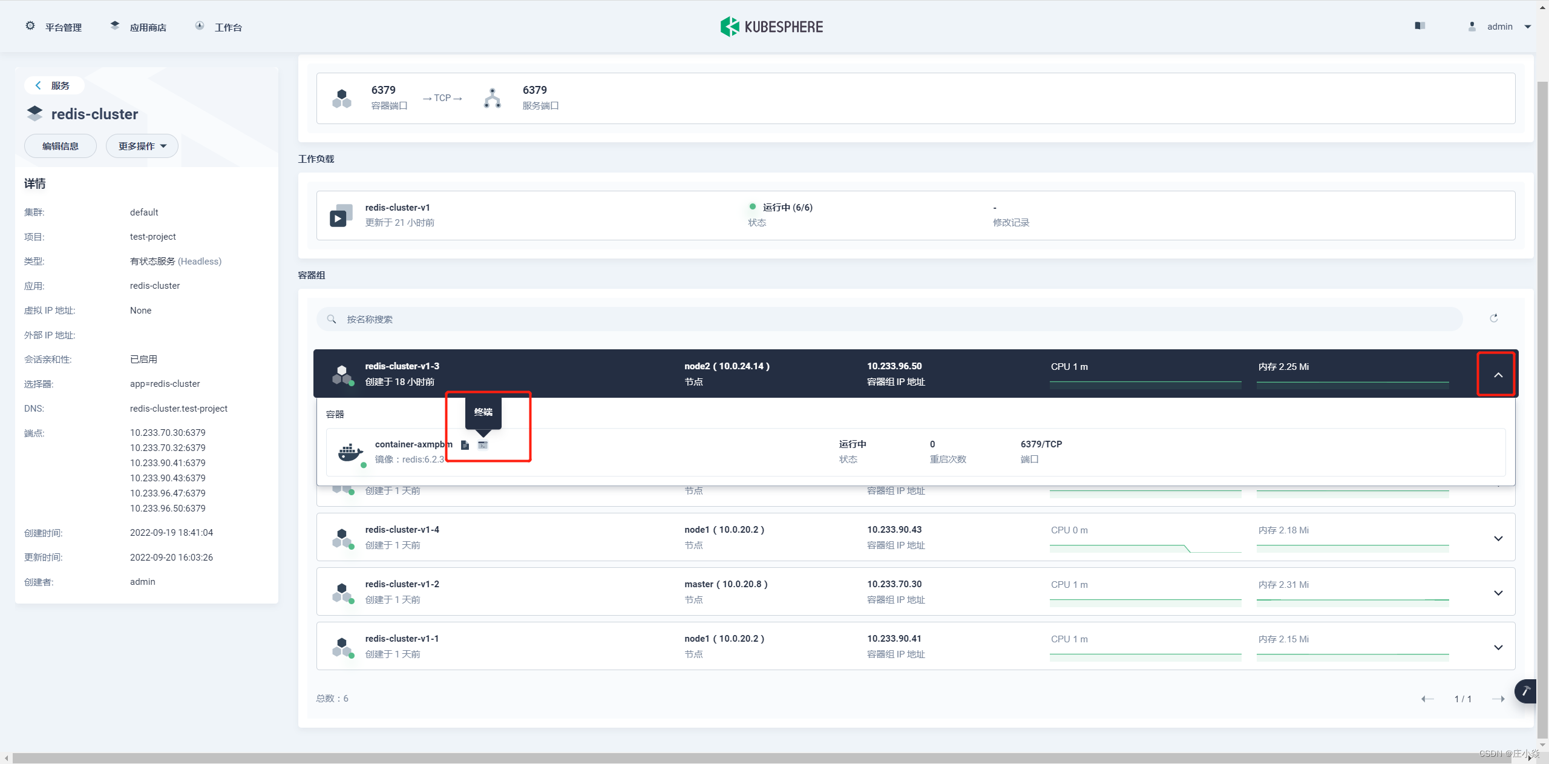This screenshot has width=1549, height=764.
Task: Collapse the redis-cluster-v1-3 pod row
Action: (x=1498, y=375)
